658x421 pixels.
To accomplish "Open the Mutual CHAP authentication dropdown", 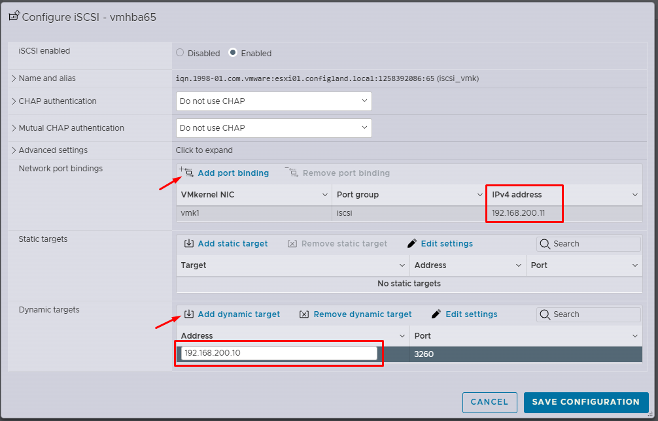I will click(x=273, y=128).
